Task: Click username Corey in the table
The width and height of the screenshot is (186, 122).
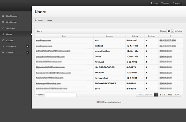Action: [98, 56]
